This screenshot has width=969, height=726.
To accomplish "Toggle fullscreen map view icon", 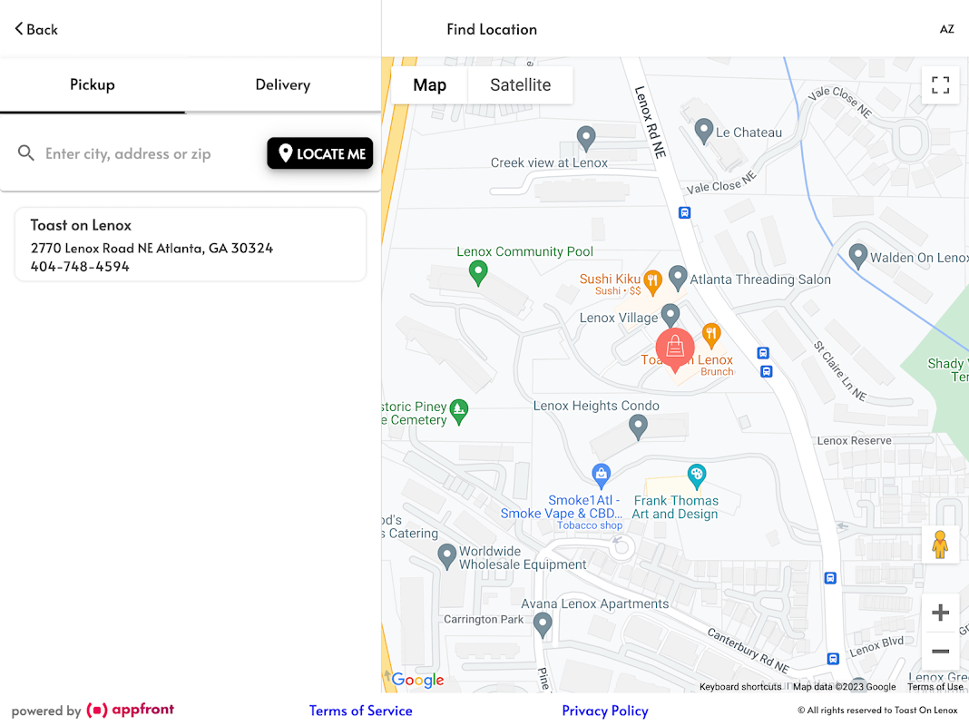I will point(940,85).
